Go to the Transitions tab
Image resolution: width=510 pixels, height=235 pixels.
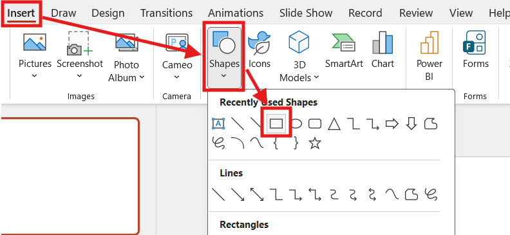point(166,13)
